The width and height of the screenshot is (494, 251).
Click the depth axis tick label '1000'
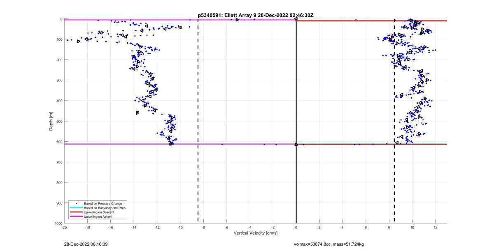tap(58, 223)
